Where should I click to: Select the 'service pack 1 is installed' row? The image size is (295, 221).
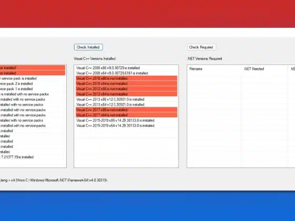click(33, 89)
